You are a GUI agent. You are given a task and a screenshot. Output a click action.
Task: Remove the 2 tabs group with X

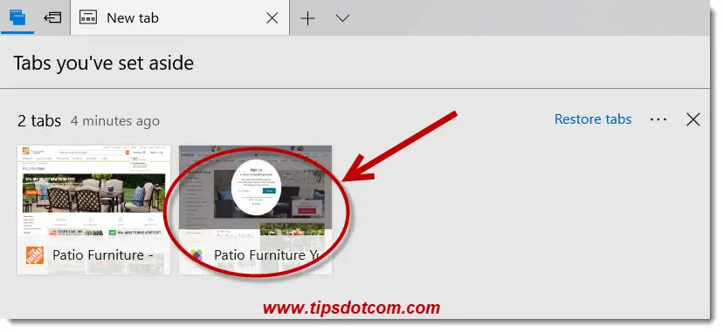tap(693, 119)
